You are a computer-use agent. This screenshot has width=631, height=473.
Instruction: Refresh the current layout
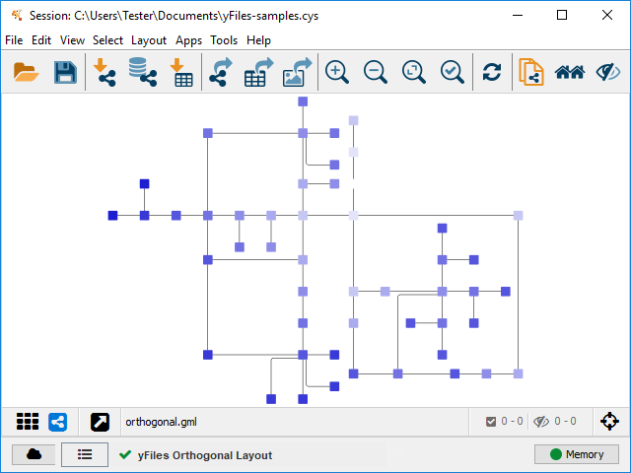pyautogui.click(x=492, y=72)
